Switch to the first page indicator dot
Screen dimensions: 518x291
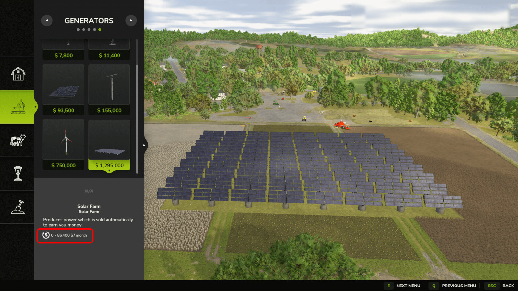[78, 29]
